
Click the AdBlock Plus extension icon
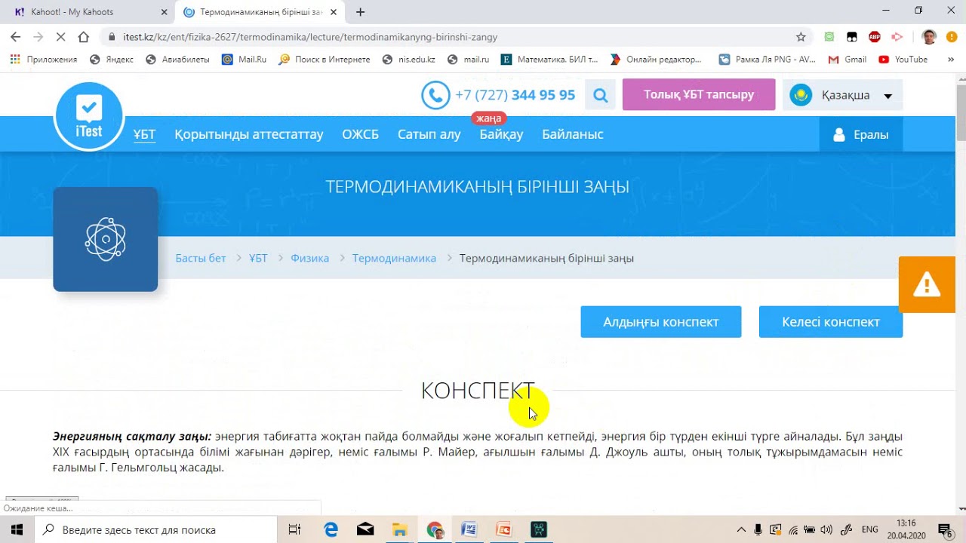pos(875,37)
